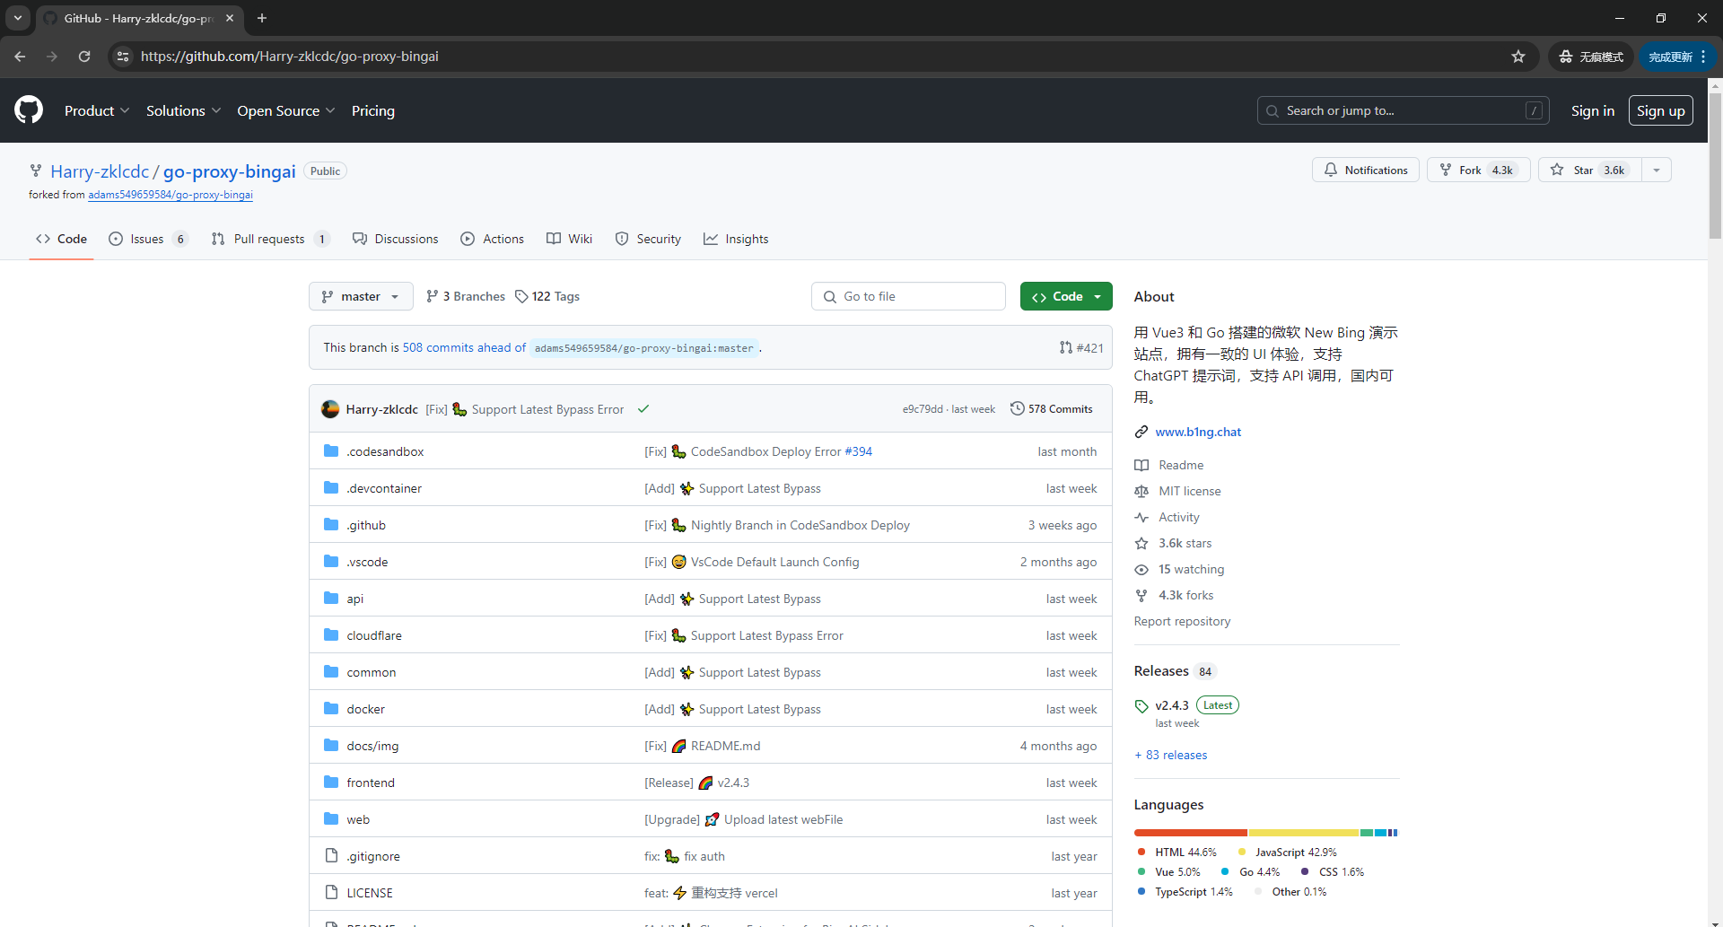
Task: Click the languages color bar HTML segment
Action: (1190, 834)
